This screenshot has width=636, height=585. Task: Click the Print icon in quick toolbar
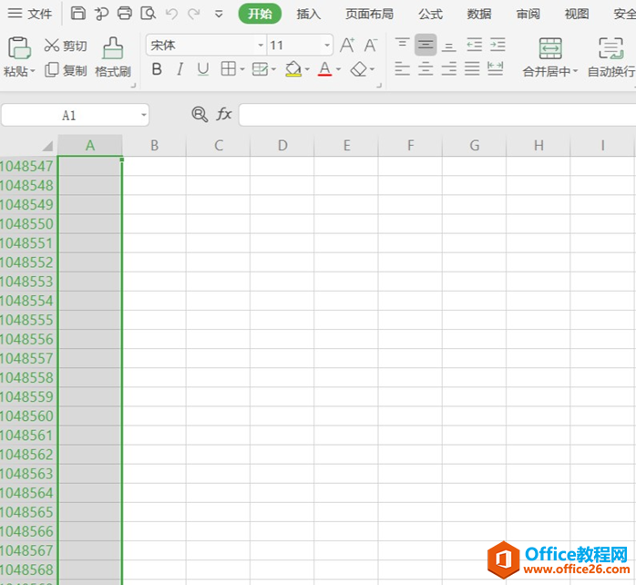(x=125, y=14)
